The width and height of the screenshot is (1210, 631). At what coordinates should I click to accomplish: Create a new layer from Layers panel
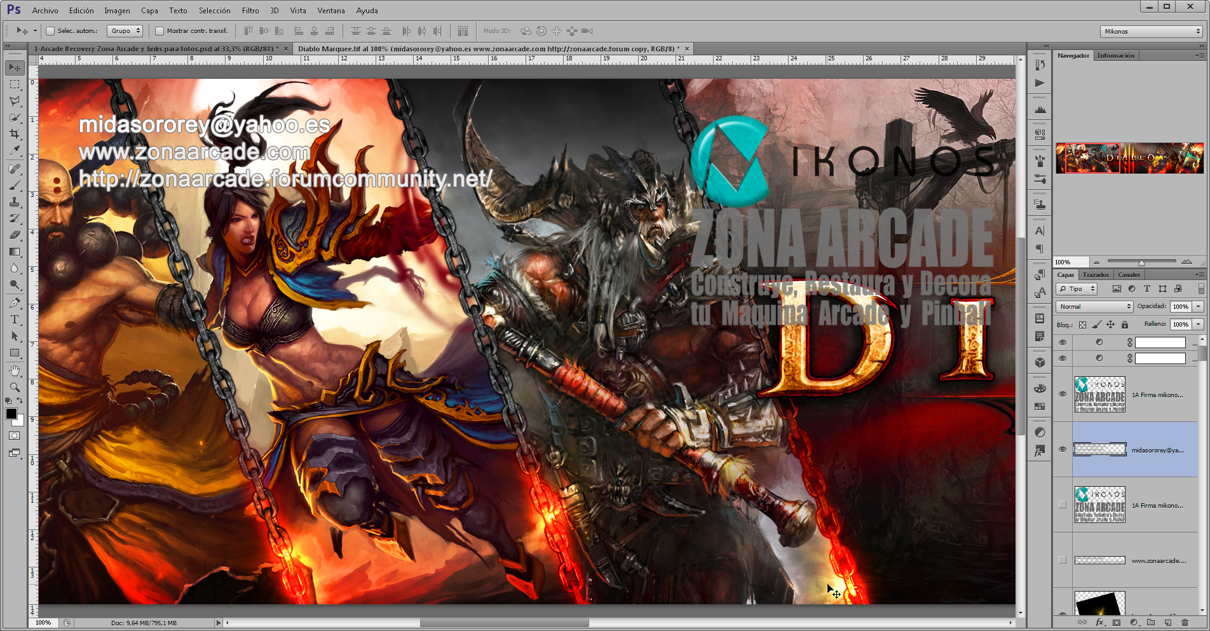pyautogui.click(x=1168, y=623)
